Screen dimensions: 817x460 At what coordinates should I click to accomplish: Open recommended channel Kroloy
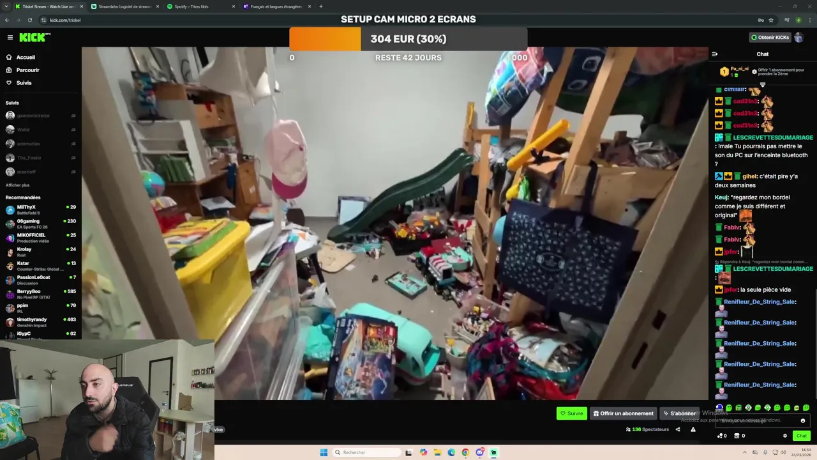(40, 252)
